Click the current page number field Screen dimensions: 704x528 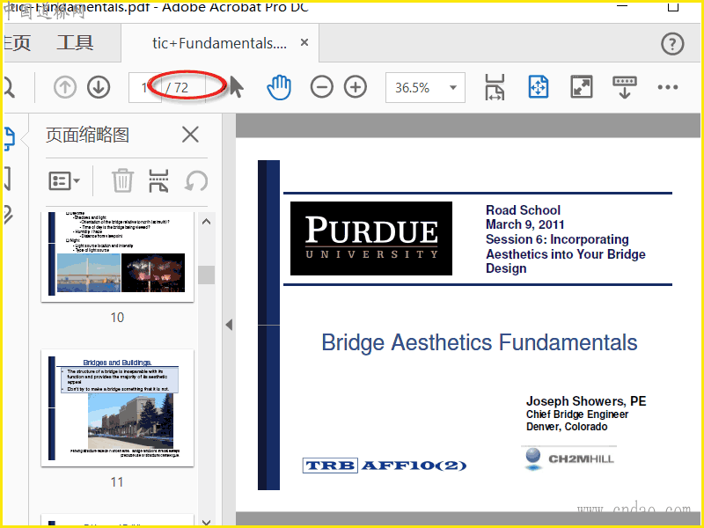click(144, 87)
